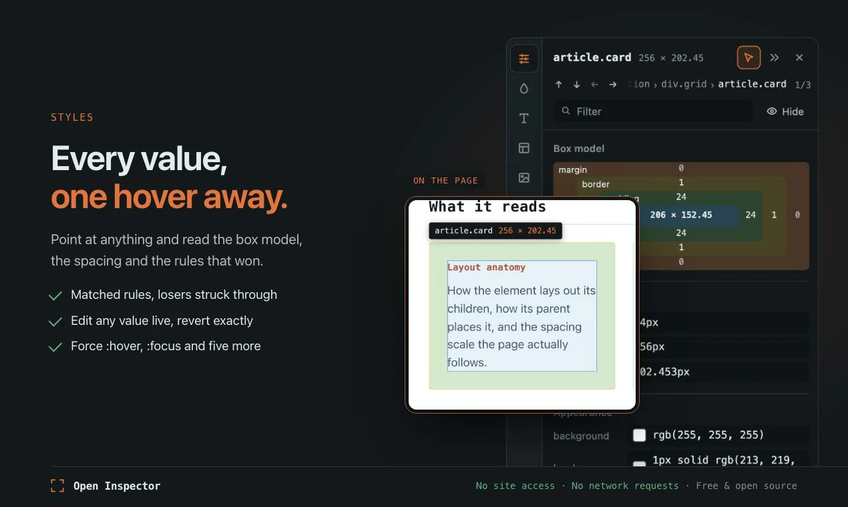Click border label in box model
Viewport: 848px width, 507px height.
(596, 184)
